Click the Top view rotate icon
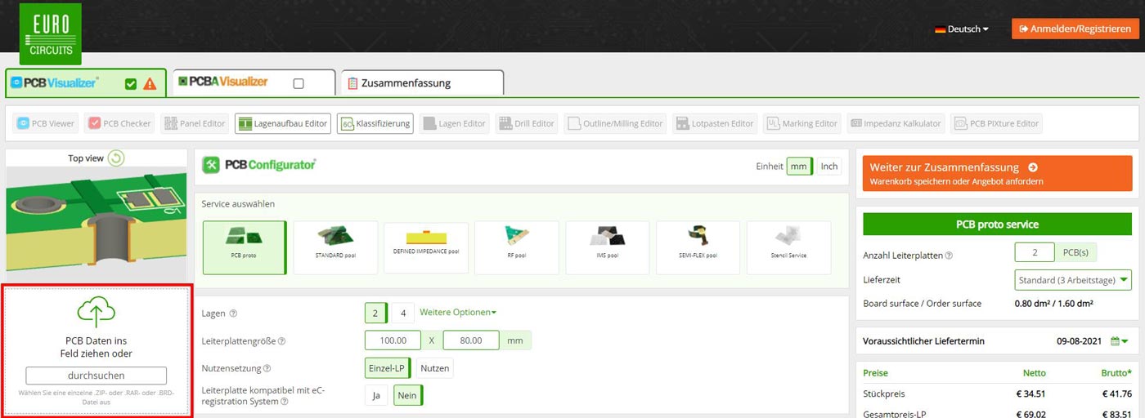The width and height of the screenshot is (1145, 418). (116, 158)
